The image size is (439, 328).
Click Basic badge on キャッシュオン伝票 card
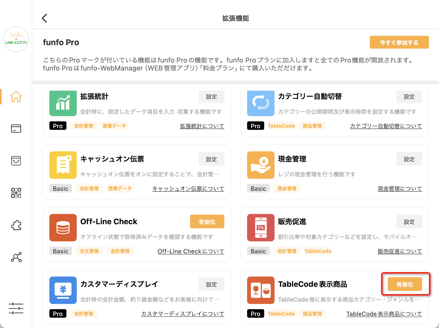[61, 189]
